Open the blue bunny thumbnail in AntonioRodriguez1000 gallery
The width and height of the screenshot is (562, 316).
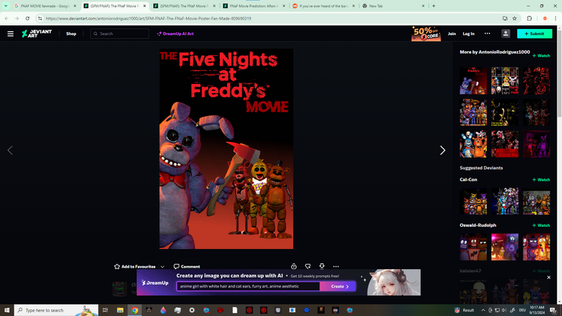473,144
